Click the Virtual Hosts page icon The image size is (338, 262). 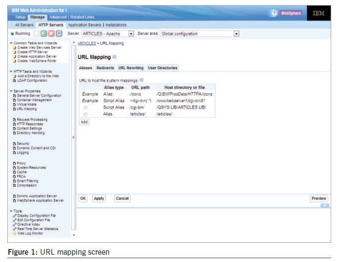15,104
